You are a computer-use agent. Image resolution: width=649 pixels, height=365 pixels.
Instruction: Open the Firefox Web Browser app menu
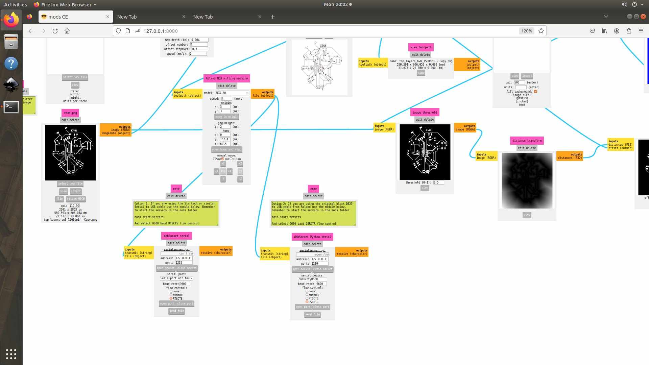[65, 4]
